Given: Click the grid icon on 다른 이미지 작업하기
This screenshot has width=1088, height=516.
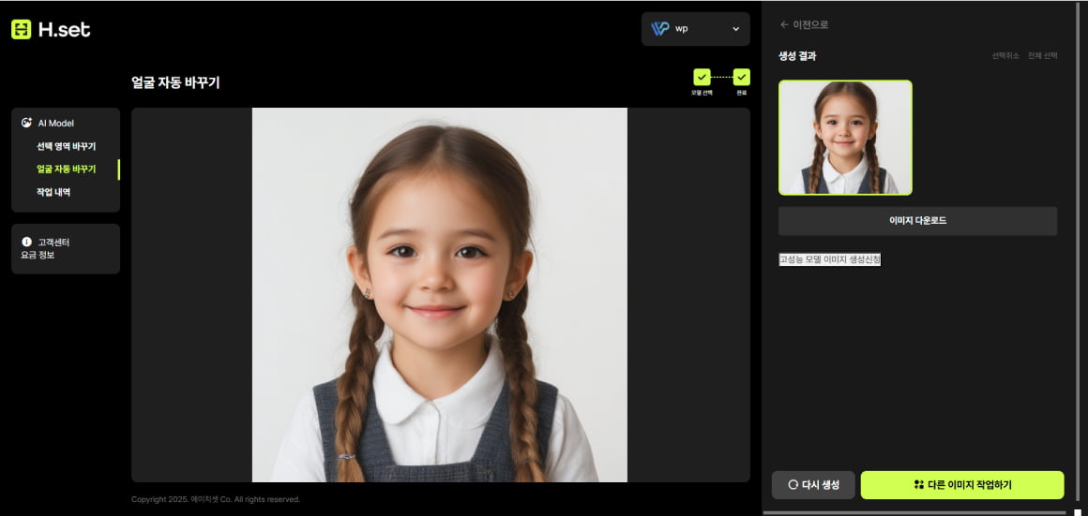Looking at the screenshot, I should pyautogui.click(x=918, y=485).
